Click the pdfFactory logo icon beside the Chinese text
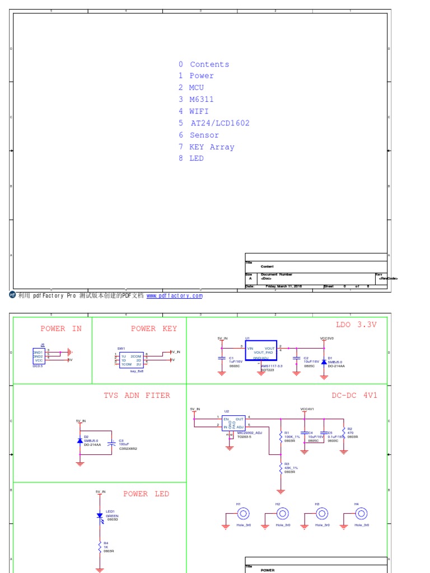The height and width of the screenshot is (573, 430). click(x=12, y=295)
